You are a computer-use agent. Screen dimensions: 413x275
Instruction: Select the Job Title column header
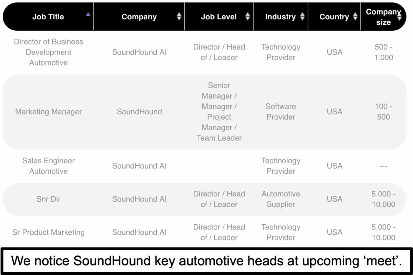coord(48,17)
